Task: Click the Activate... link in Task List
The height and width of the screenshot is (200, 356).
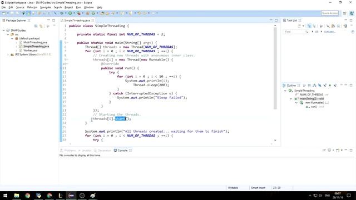Action: click(x=329, y=32)
